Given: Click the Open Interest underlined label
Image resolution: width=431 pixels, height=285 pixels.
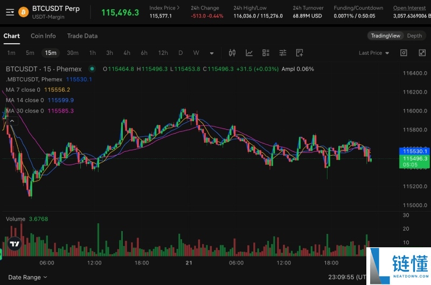Looking at the screenshot, I should click(x=409, y=8).
